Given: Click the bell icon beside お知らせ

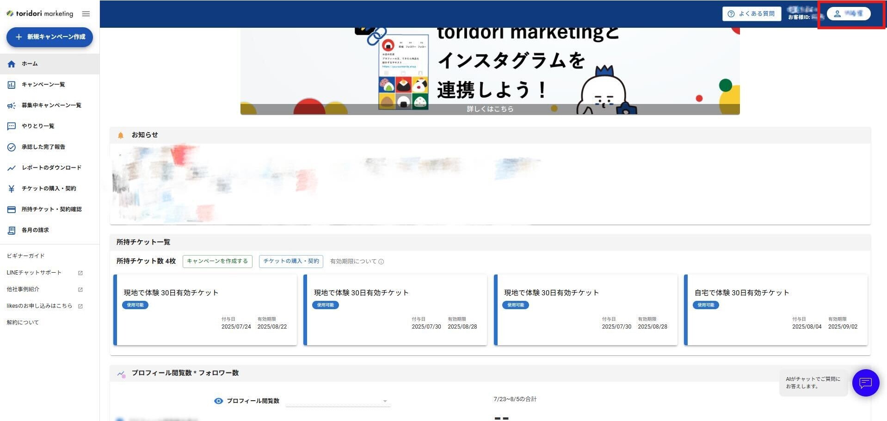Looking at the screenshot, I should (121, 135).
